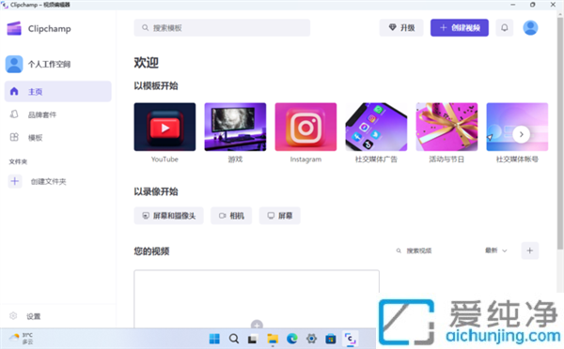Image resolution: width=564 pixels, height=349 pixels.
Task: Click the 升级 upgrade button
Action: [401, 27]
